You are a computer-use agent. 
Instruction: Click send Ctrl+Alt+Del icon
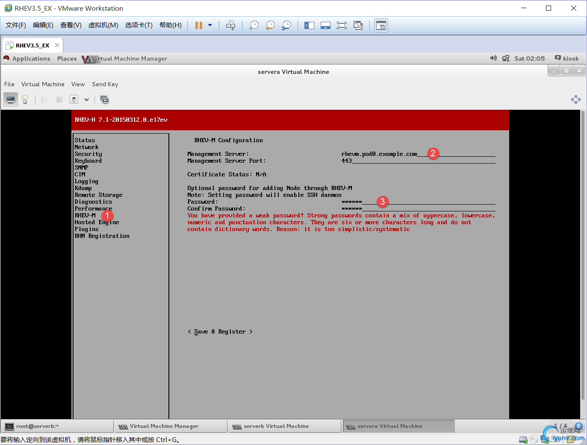[x=230, y=25]
